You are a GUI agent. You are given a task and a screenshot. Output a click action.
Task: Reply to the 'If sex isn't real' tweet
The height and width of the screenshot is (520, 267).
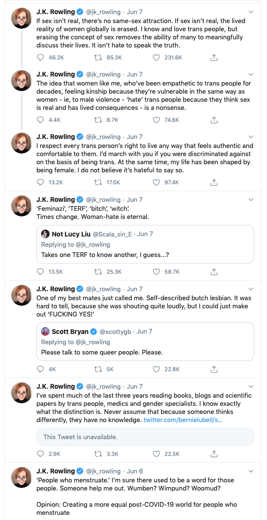(x=41, y=57)
